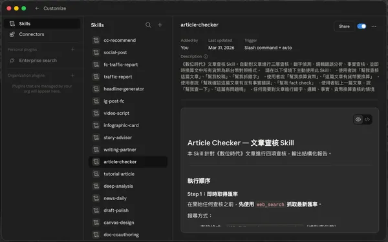Open the more options ellipsis menu
Screen dimensions: 388x242
tap(374, 26)
